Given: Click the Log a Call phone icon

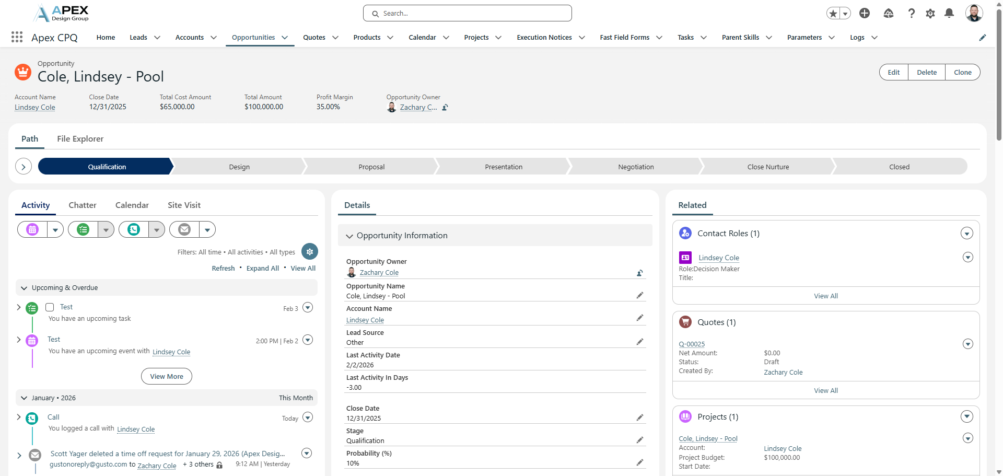Looking at the screenshot, I should click(x=134, y=229).
